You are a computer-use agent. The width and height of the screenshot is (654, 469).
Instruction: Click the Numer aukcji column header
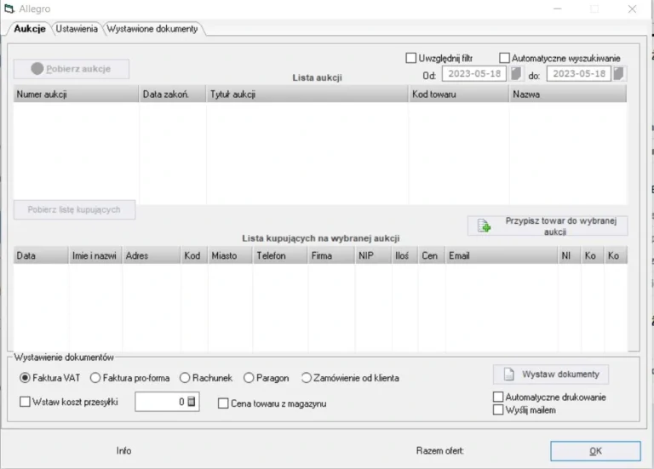coord(76,94)
